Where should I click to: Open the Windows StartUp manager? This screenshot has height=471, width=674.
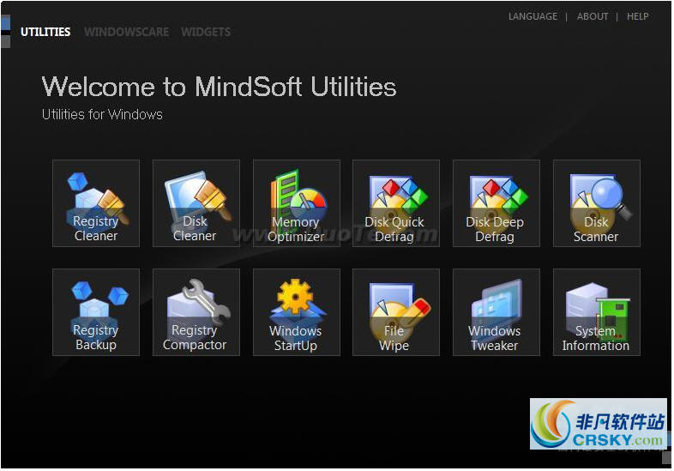click(296, 312)
